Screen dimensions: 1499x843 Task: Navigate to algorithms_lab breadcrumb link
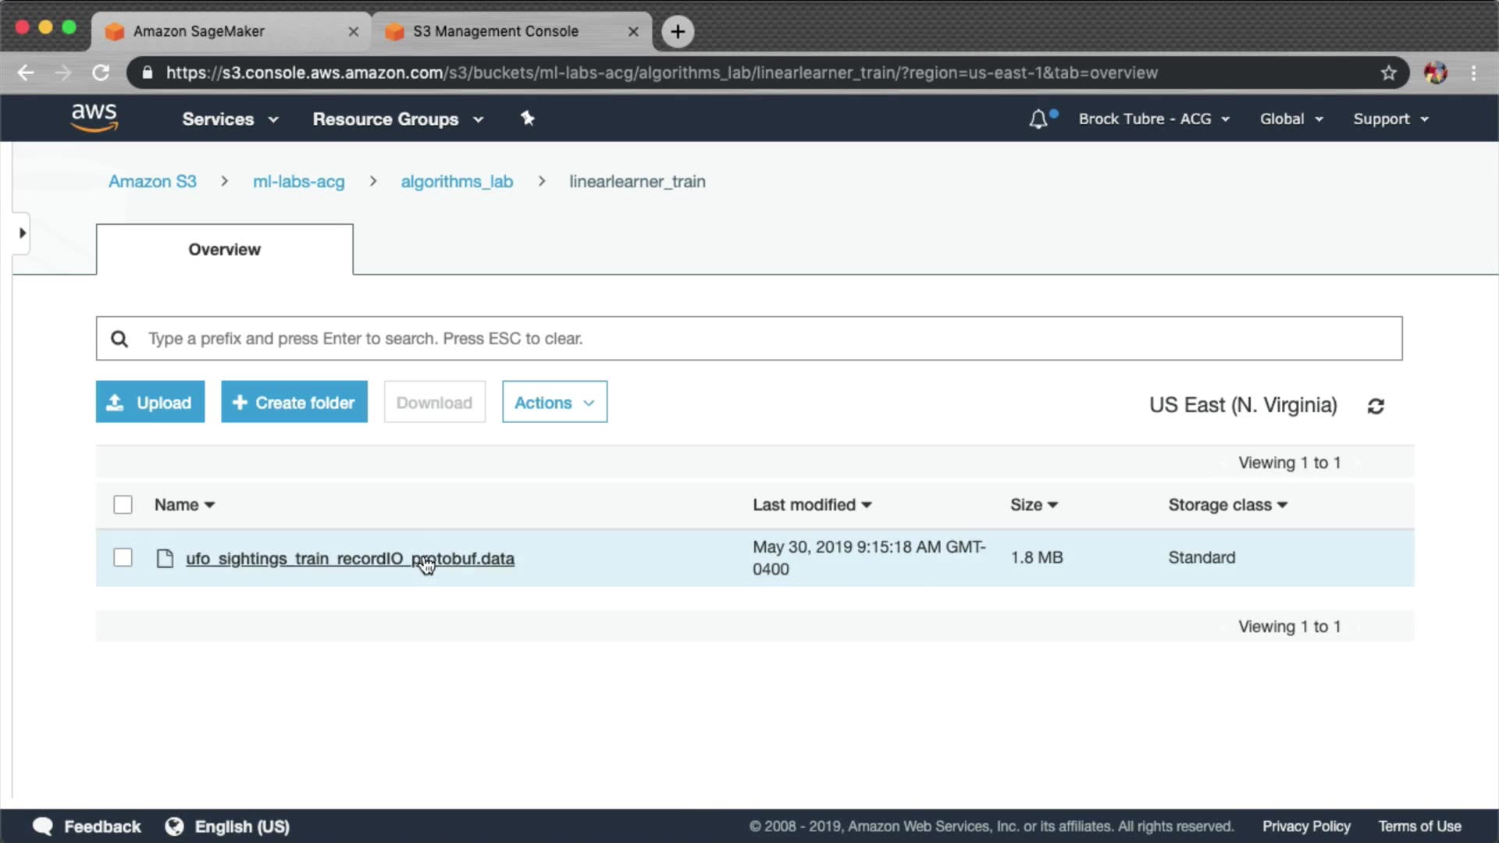(457, 181)
